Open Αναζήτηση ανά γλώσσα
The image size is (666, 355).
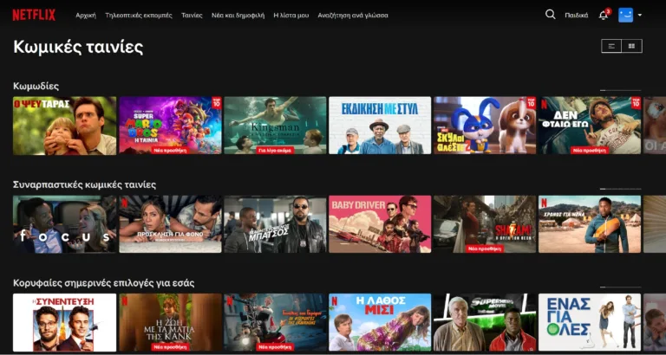click(353, 16)
